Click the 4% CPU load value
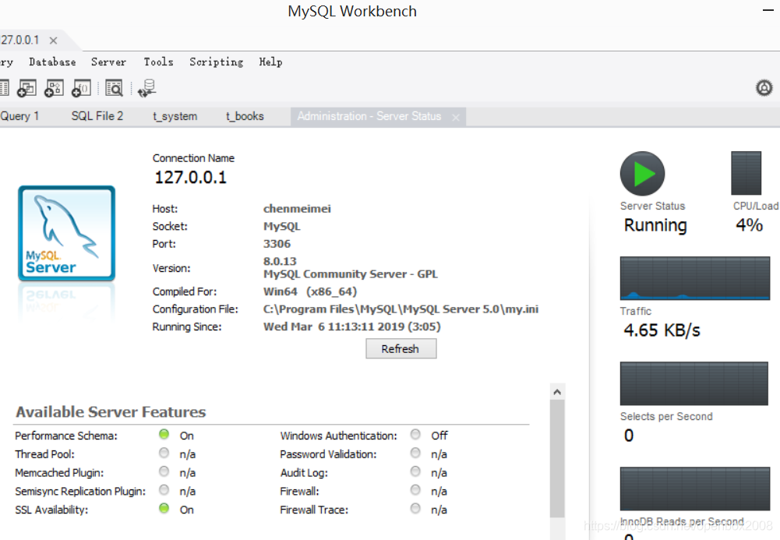Viewport: 780px width, 540px height. point(749,225)
